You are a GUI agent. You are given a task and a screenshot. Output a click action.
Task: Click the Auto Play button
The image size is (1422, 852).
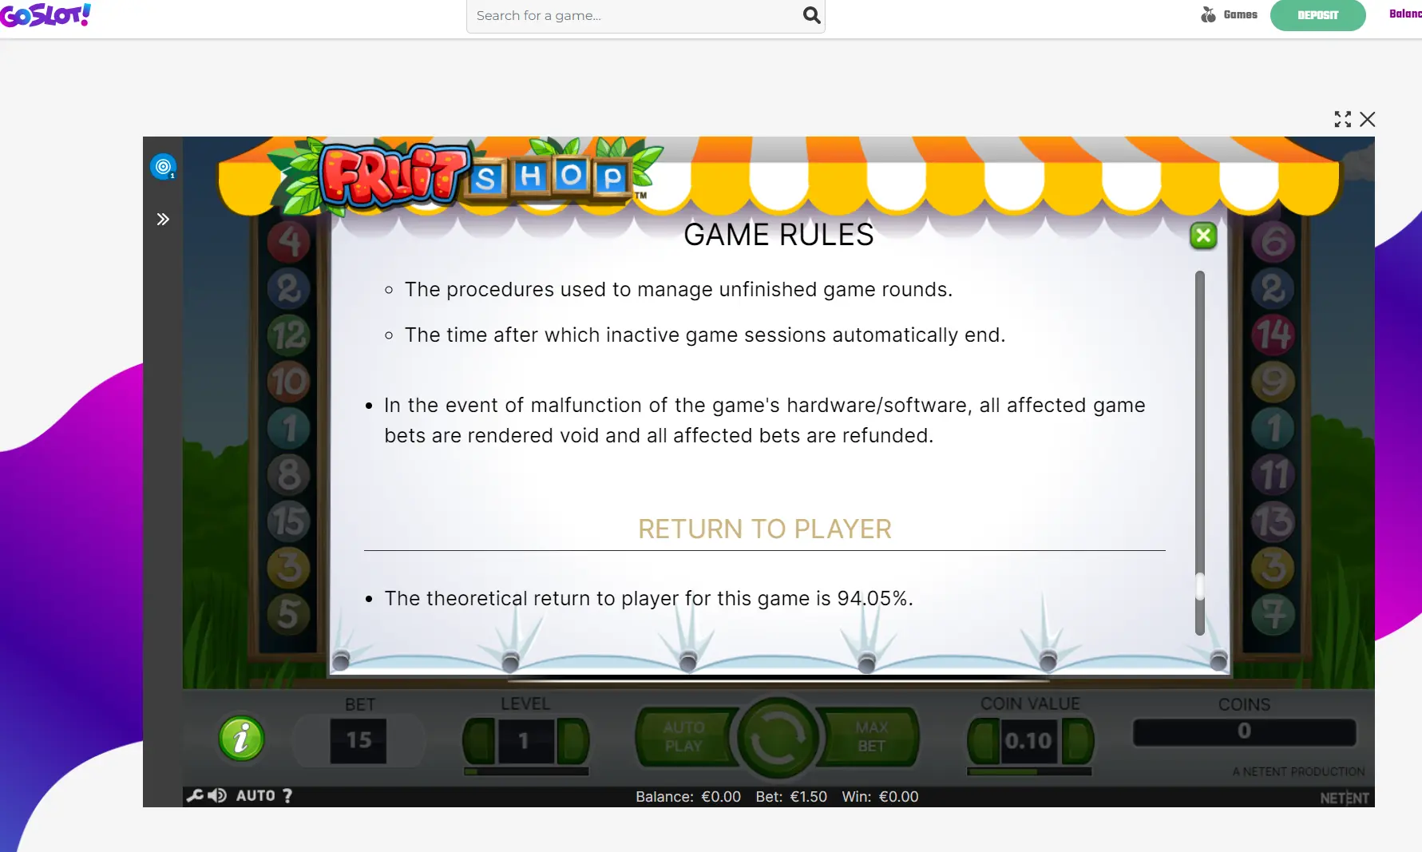pyautogui.click(x=683, y=736)
